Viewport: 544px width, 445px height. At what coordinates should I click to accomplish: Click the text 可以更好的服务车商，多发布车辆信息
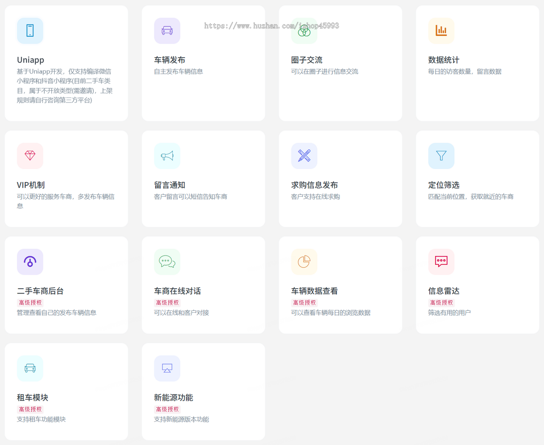tap(66, 201)
